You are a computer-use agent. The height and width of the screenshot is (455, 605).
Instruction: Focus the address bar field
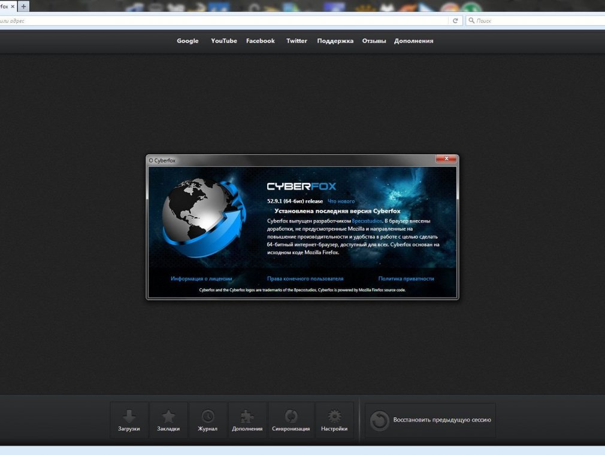coord(224,21)
